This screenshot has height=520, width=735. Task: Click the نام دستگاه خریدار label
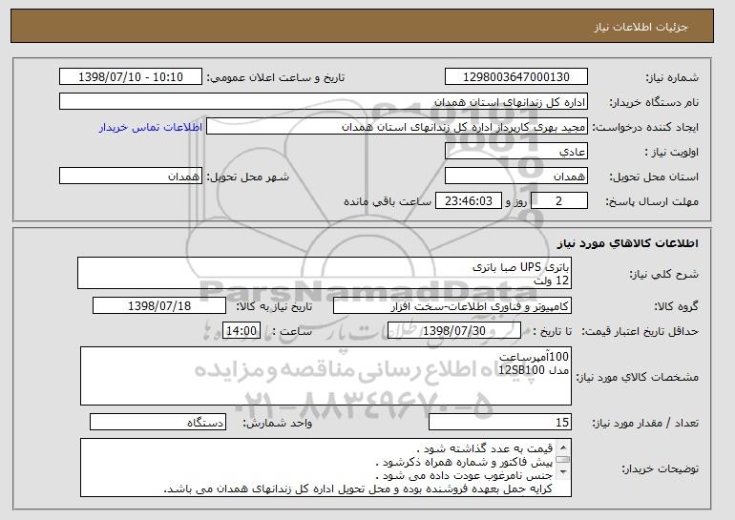tap(654, 102)
